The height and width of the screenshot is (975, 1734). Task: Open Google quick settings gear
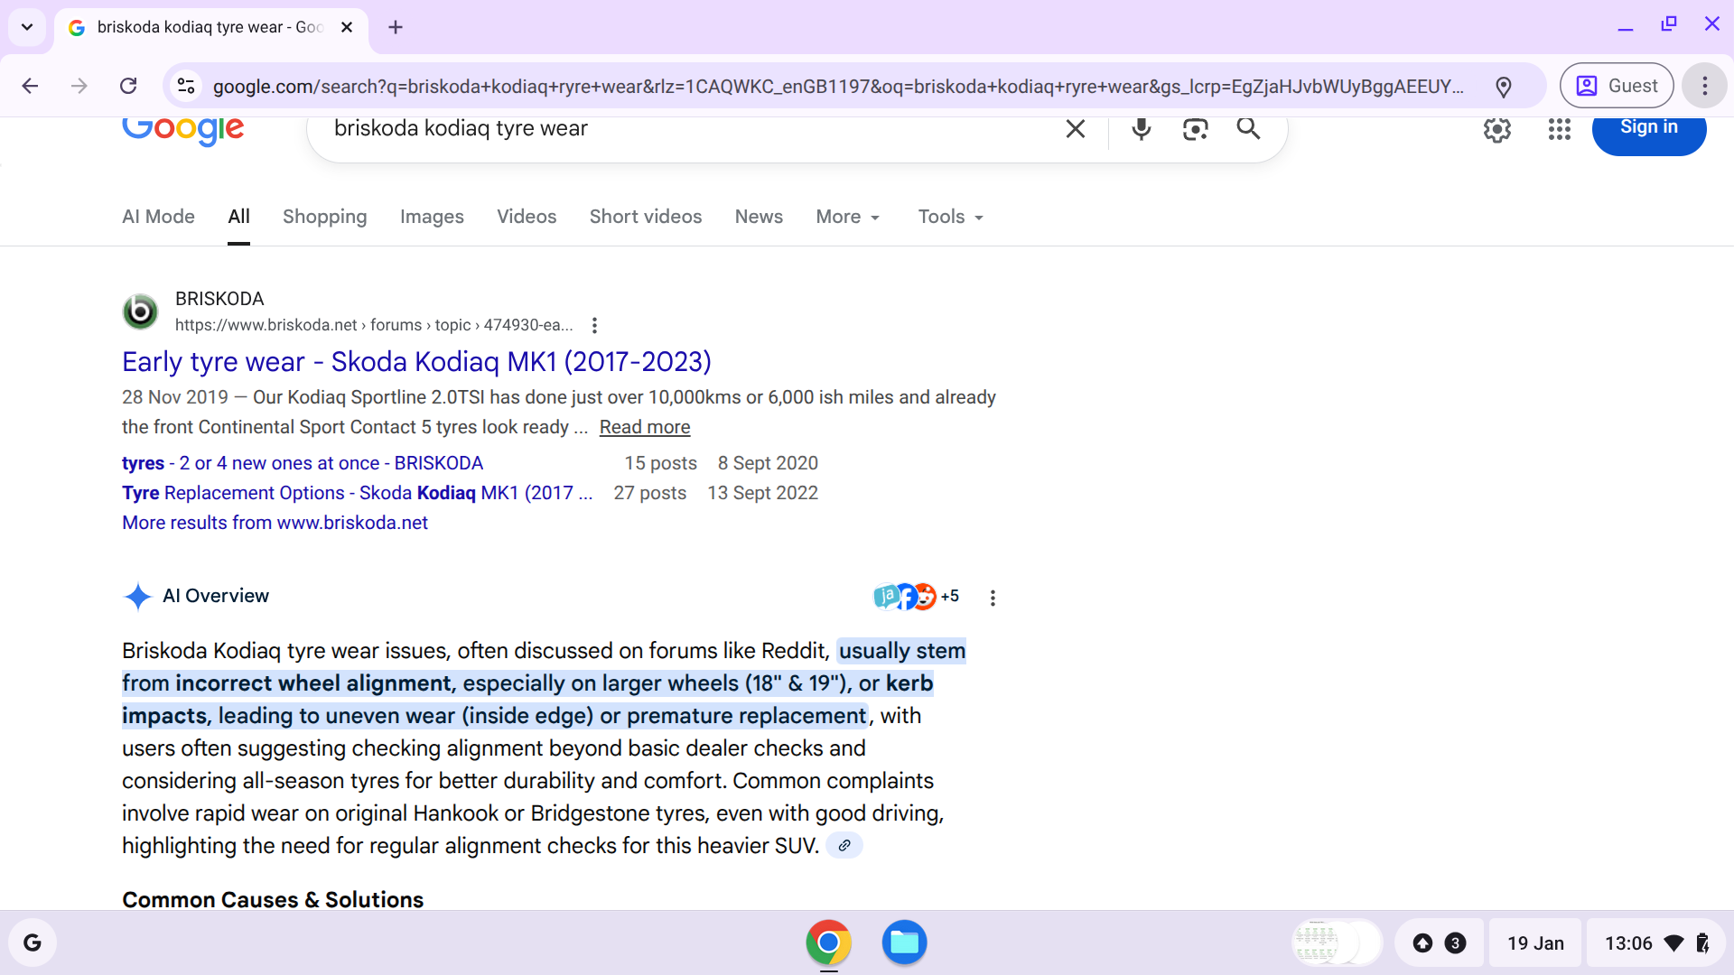coord(1496,129)
